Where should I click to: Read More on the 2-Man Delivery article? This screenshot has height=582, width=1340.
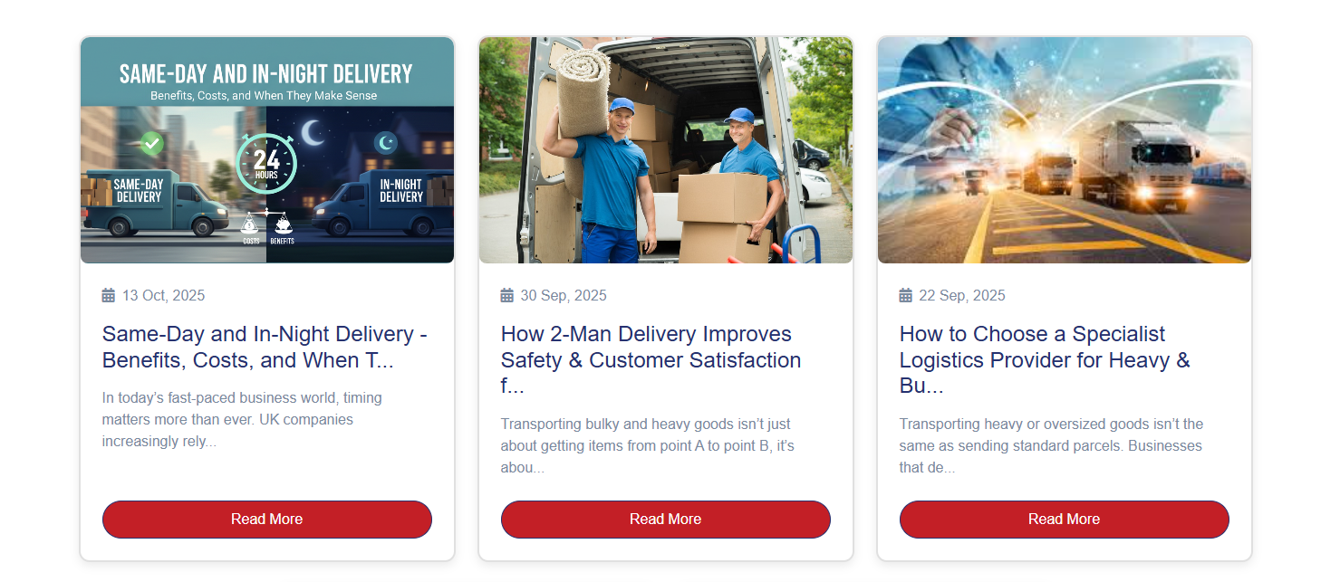point(666,520)
